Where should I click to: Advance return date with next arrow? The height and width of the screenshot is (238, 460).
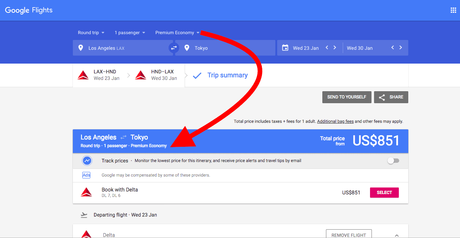[x=401, y=48]
